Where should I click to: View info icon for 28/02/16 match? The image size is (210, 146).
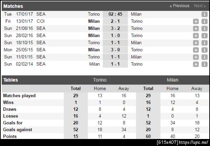click(x=204, y=36)
